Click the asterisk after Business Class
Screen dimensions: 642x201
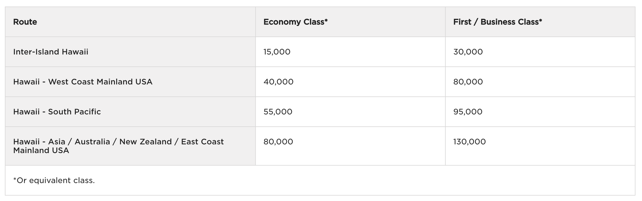click(x=540, y=21)
